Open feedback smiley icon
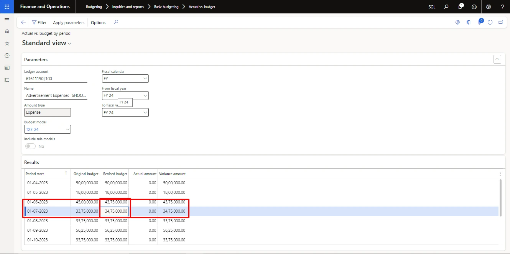The width and height of the screenshot is (510, 254). (x=474, y=7)
